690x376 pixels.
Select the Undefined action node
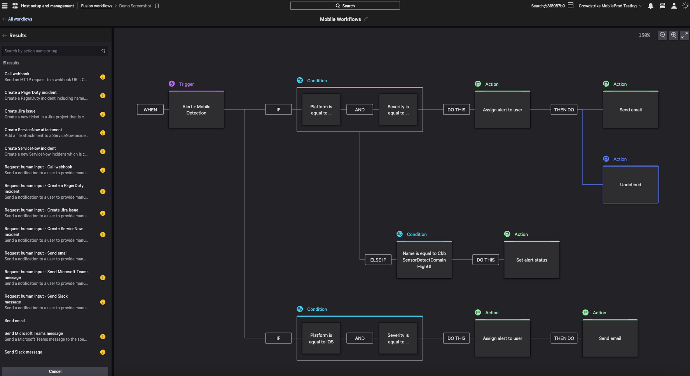[x=631, y=185]
